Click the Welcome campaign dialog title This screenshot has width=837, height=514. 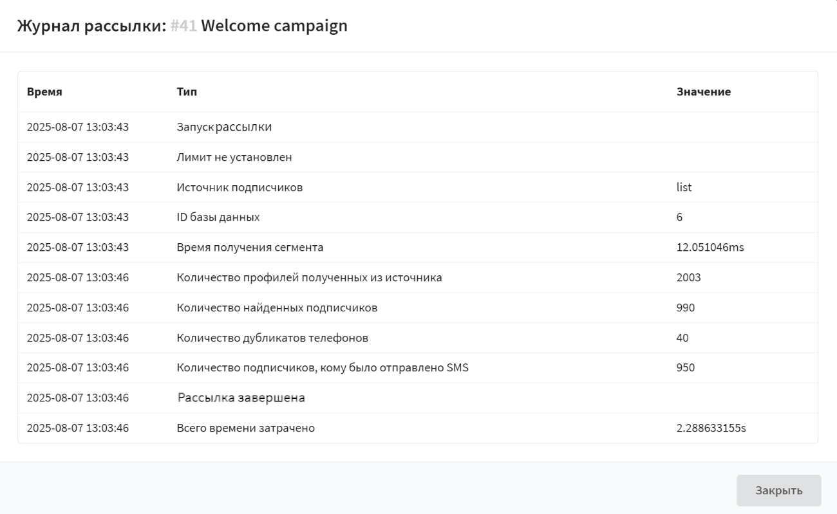click(274, 26)
